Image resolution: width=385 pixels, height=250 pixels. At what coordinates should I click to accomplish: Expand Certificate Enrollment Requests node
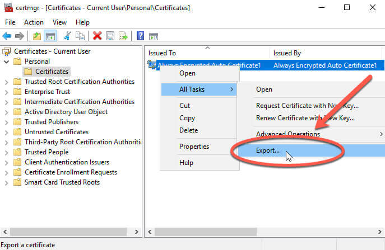7,172
